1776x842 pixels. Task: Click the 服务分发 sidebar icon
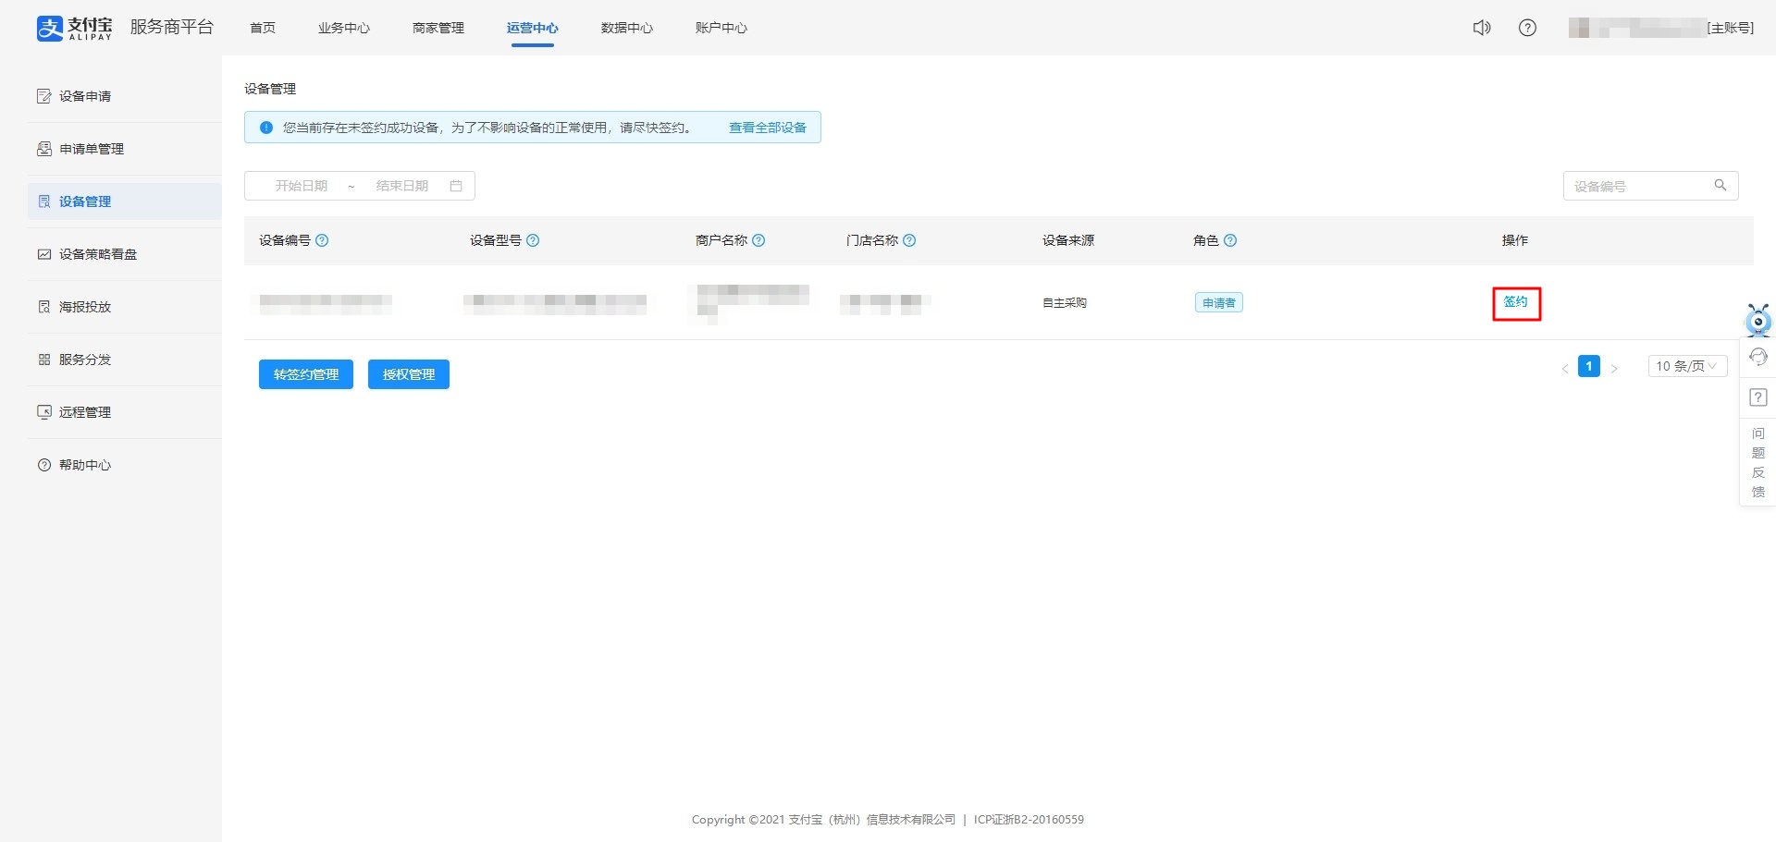[43, 360]
